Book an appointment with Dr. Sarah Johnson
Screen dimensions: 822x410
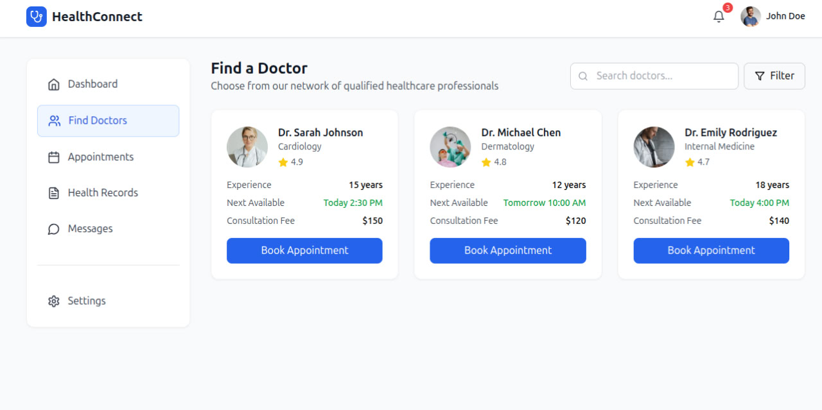(304, 250)
